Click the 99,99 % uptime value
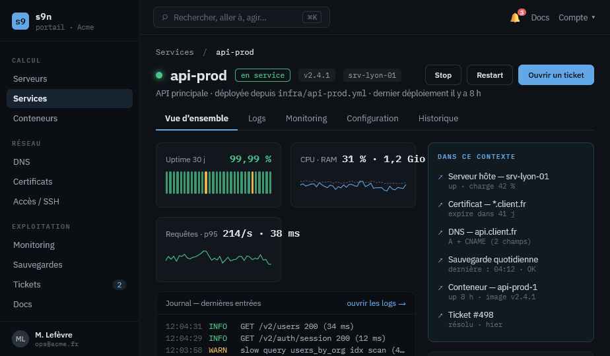This screenshot has width=610, height=356. tap(250, 159)
